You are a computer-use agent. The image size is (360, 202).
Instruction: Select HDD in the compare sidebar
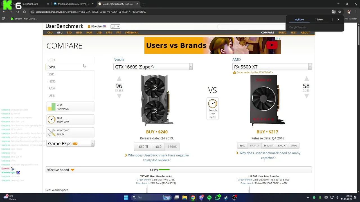[x=52, y=81]
